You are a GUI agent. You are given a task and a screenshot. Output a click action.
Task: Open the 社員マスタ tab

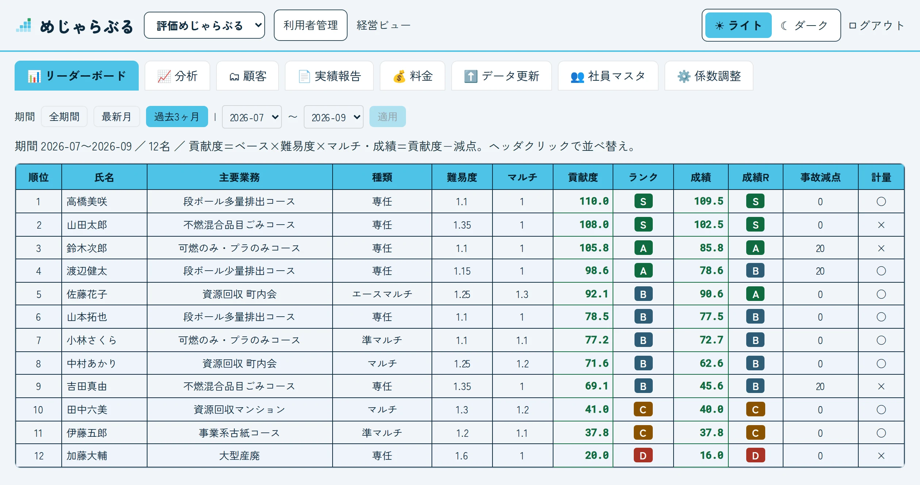(608, 76)
